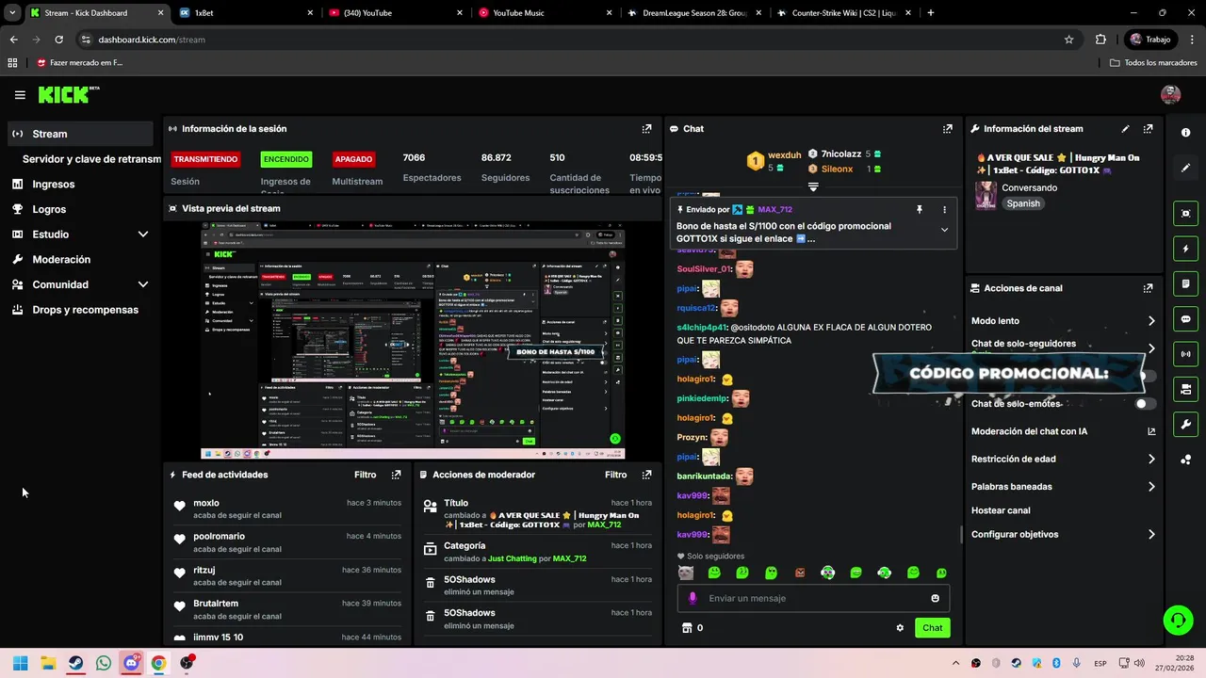Viewport: 1206px width, 678px height.
Task: Click the lightning bolt icon in right sidebar
Action: 1185,249
